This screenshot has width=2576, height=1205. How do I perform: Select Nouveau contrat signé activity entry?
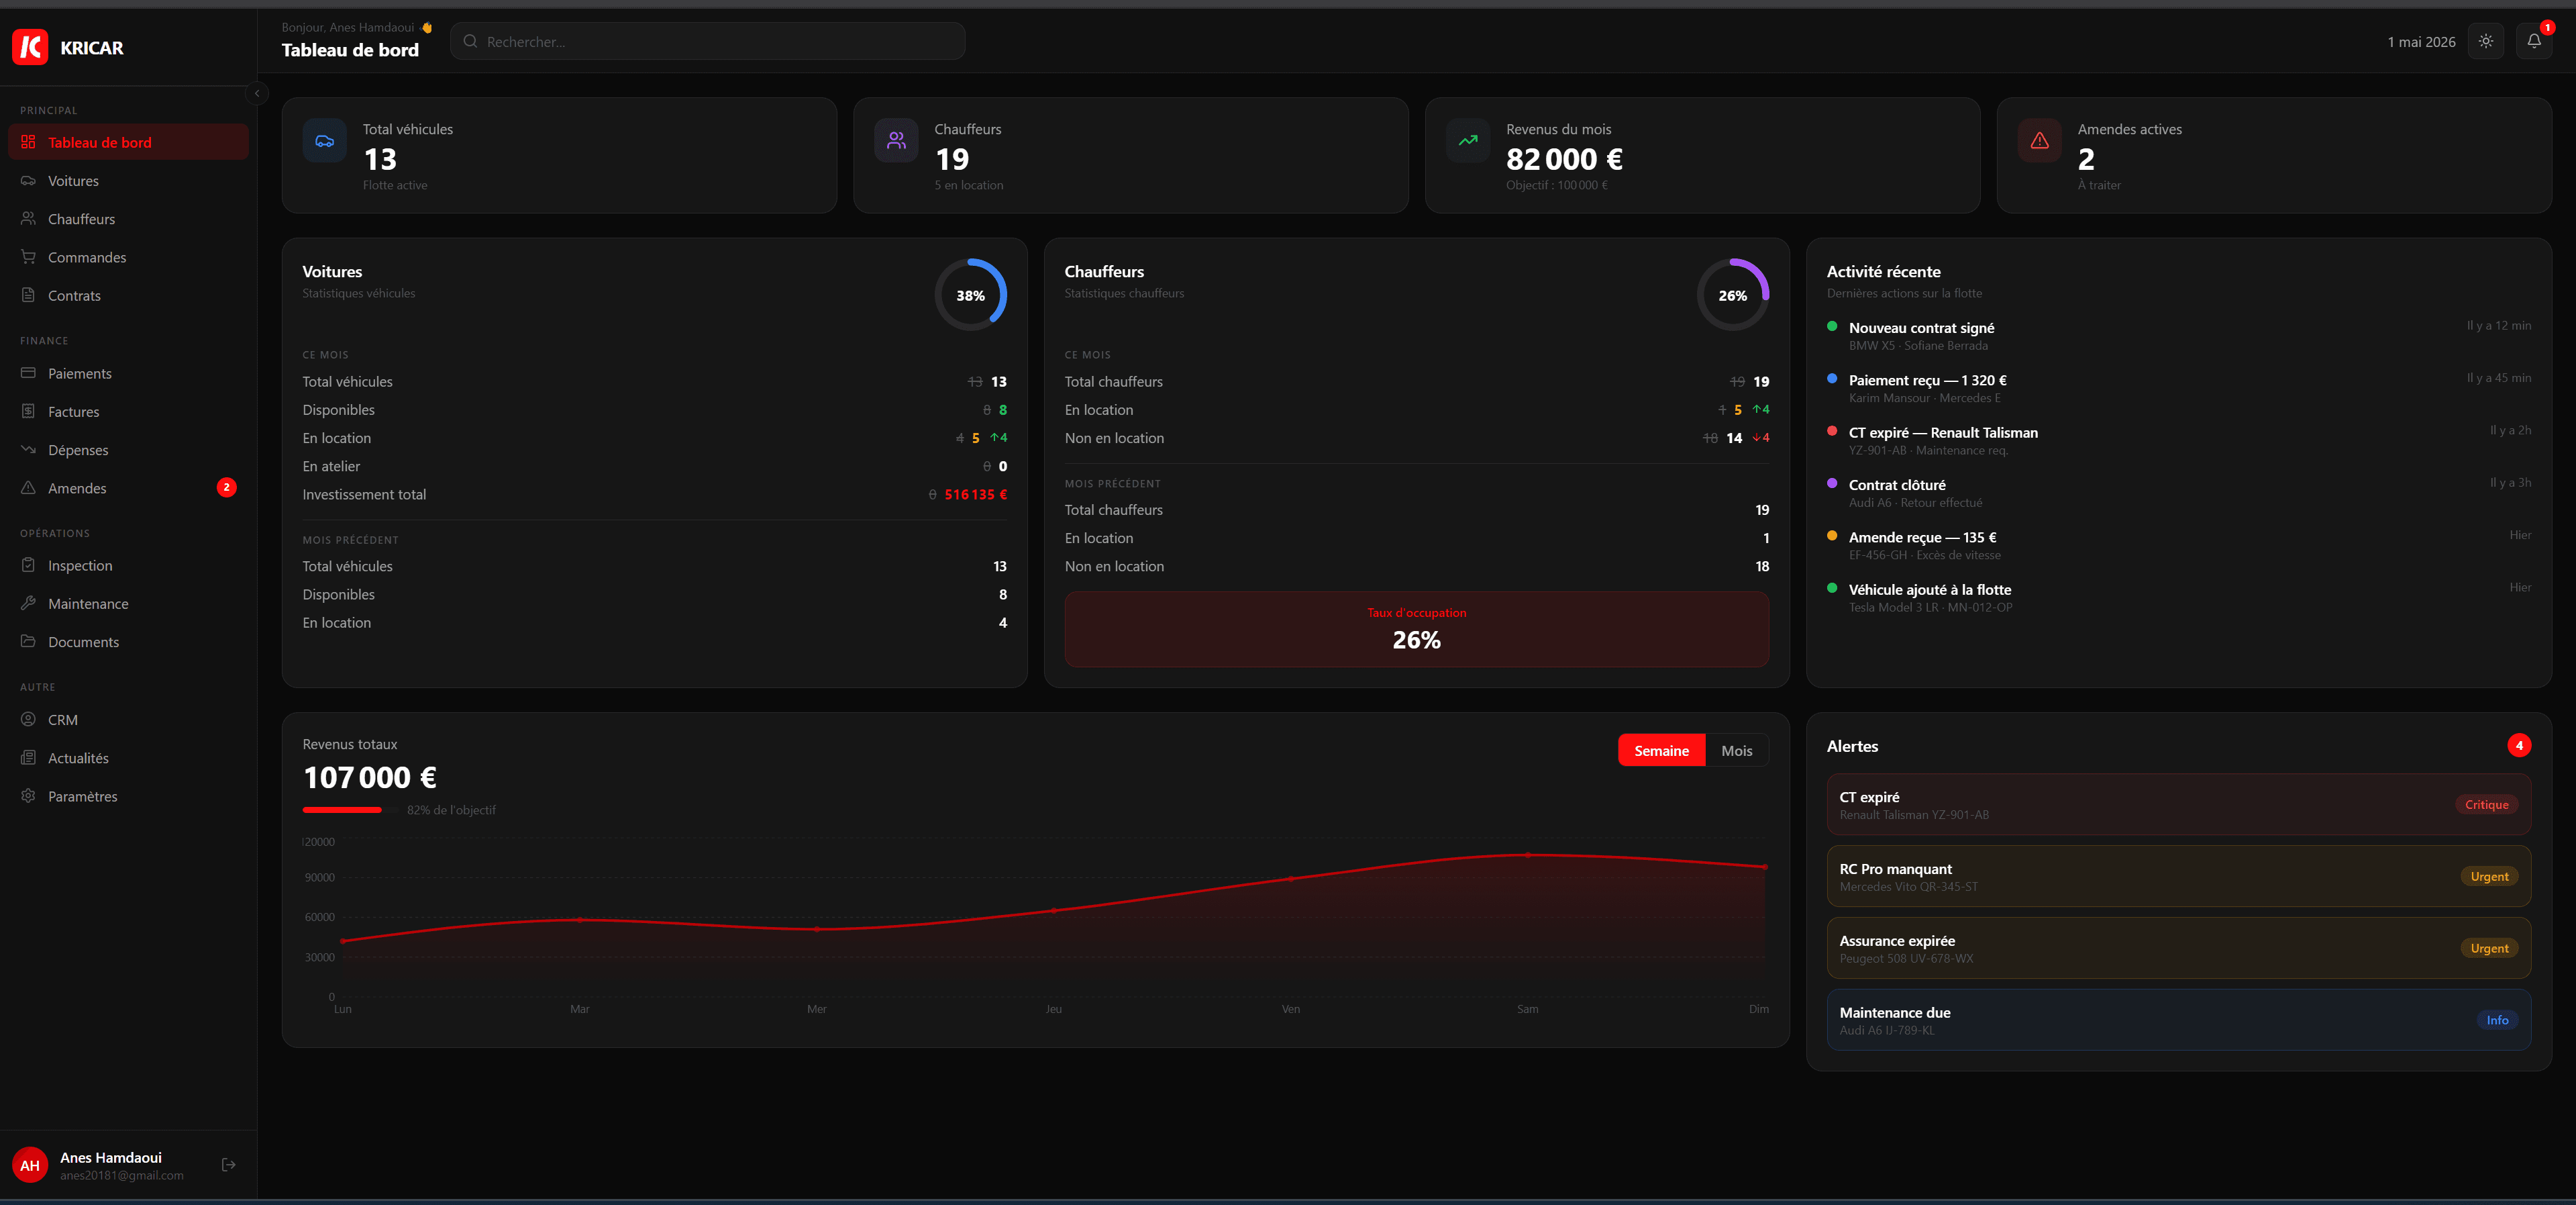2178,336
